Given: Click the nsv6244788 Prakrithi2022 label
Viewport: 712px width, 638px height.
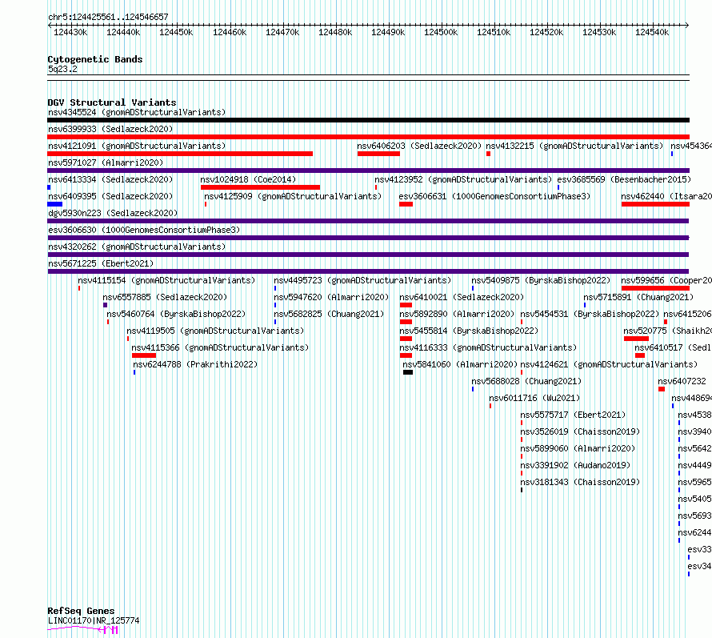Looking at the screenshot, I should coord(195,364).
